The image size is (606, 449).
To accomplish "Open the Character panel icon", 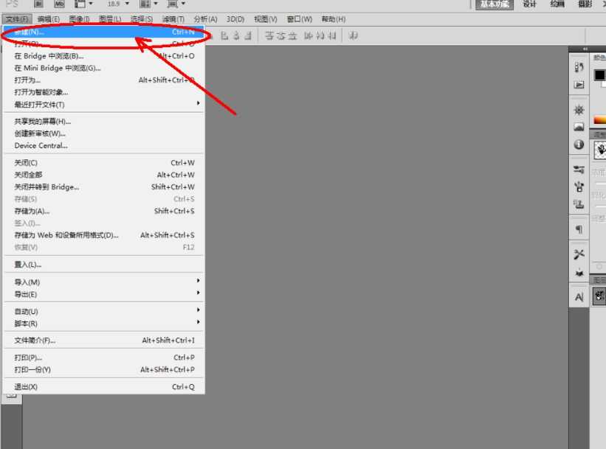I will 580,295.
